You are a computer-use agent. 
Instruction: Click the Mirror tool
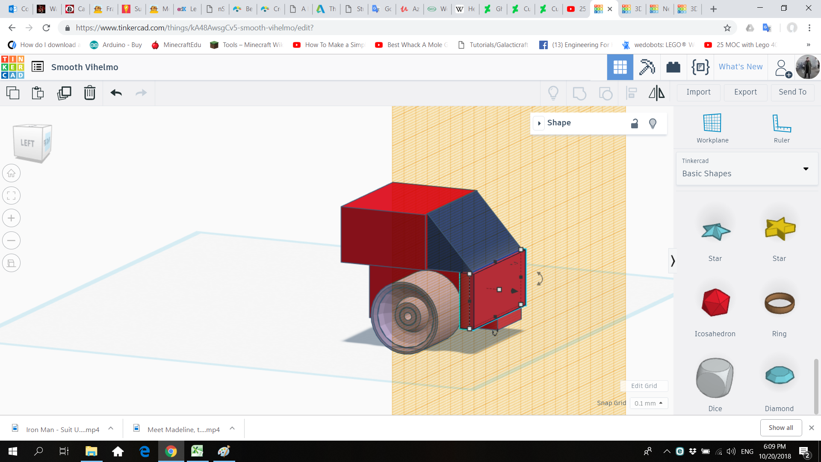click(656, 93)
